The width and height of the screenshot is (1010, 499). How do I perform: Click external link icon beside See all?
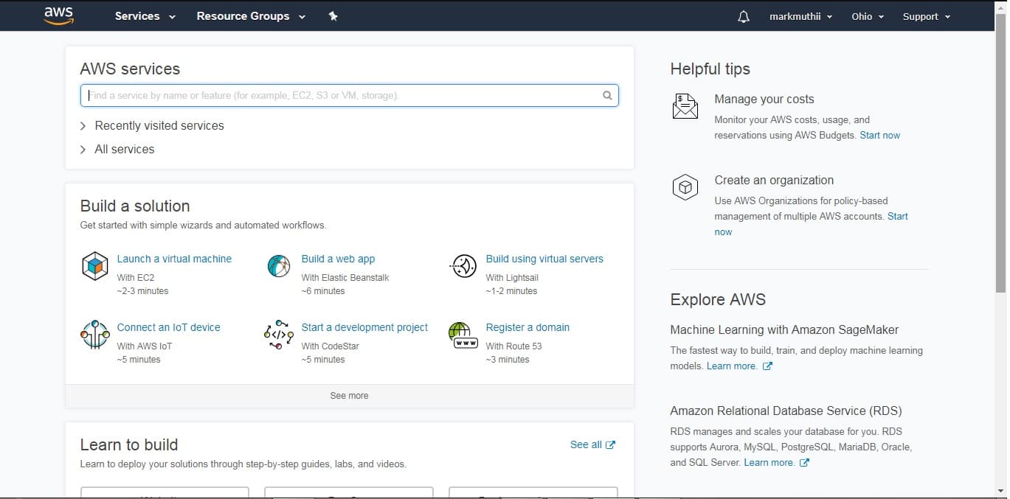pos(610,444)
